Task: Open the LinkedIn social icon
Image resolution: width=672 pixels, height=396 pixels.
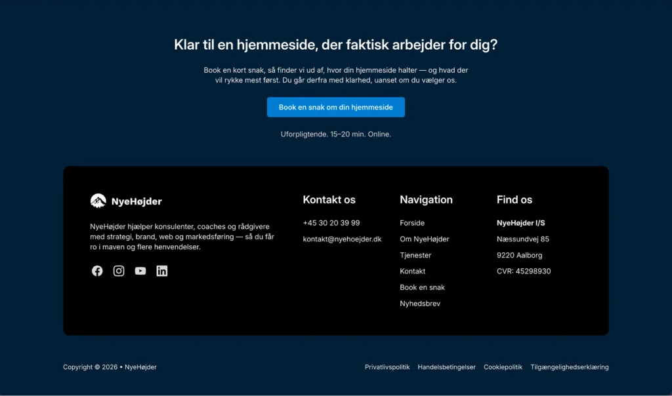Action: (x=162, y=271)
